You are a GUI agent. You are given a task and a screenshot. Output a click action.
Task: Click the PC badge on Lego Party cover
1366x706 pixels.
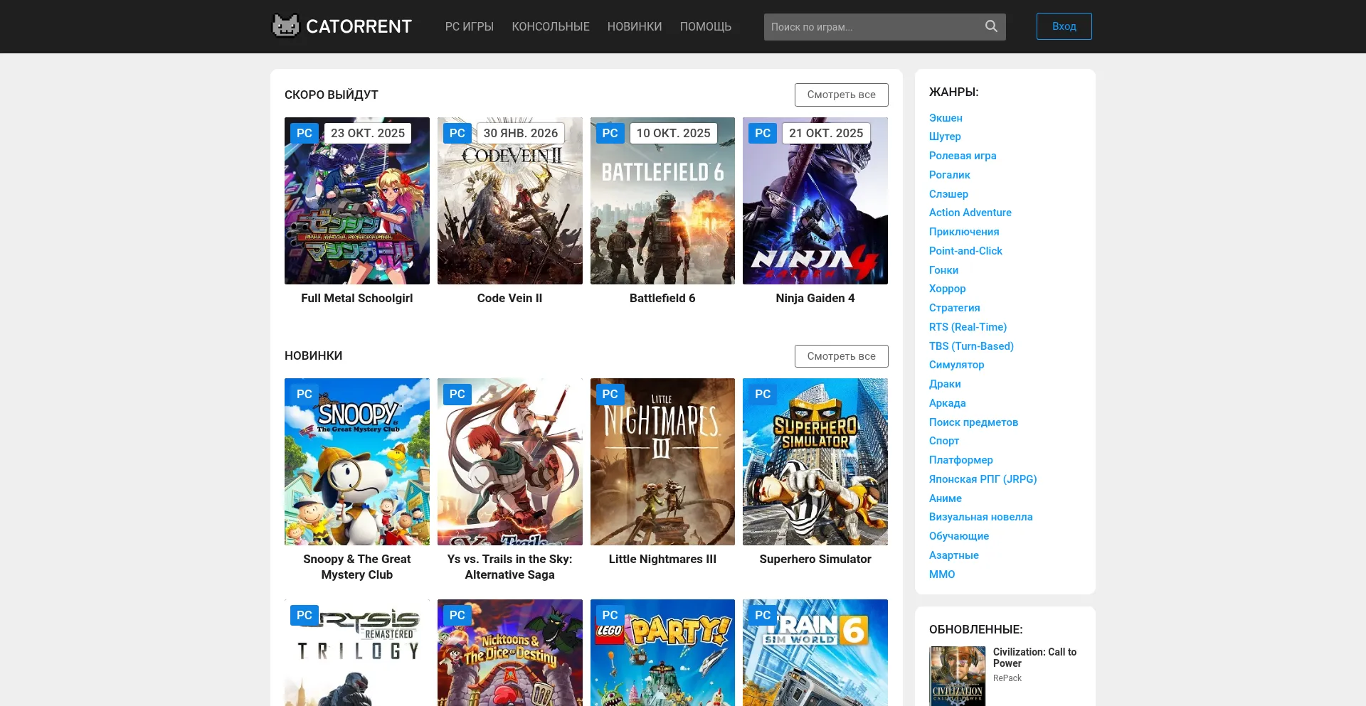[x=610, y=615]
